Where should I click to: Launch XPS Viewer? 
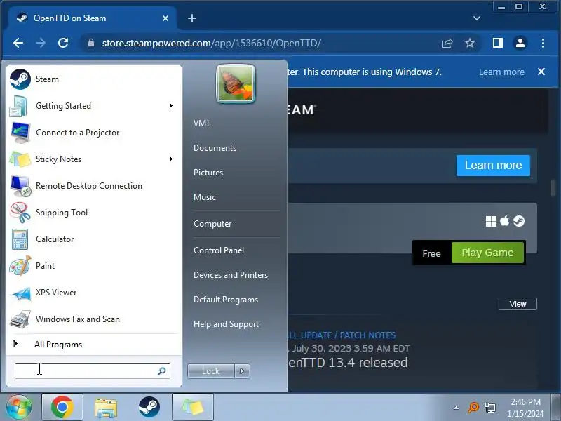(93, 293)
